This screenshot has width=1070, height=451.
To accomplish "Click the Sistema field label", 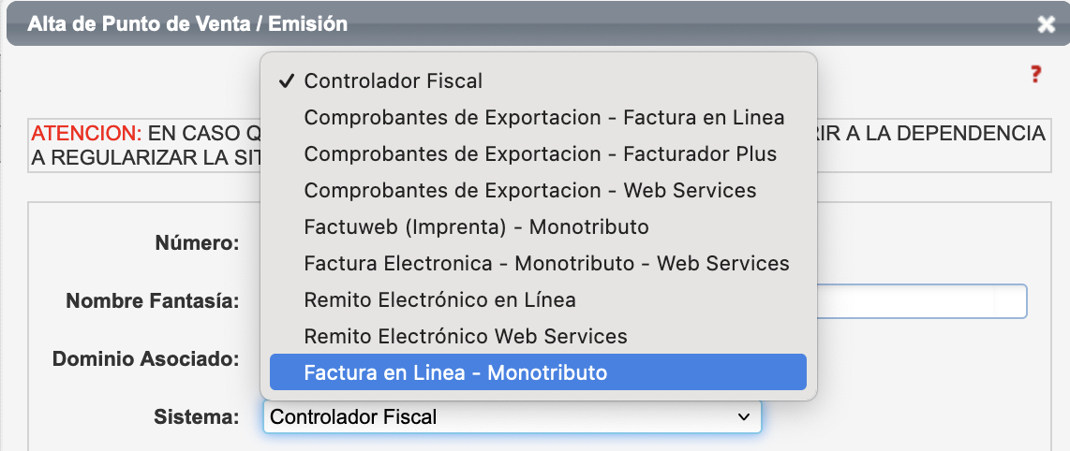I will tap(197, 416).
